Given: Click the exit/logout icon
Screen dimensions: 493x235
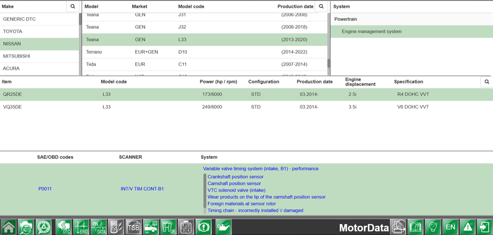Looking at the screenshot, I should [484, 226].
